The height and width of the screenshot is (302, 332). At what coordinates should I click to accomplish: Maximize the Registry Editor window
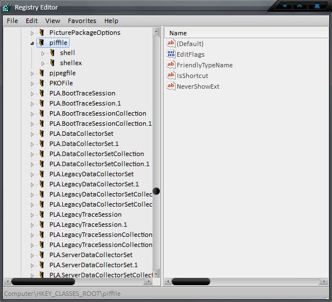pos(299,6)
